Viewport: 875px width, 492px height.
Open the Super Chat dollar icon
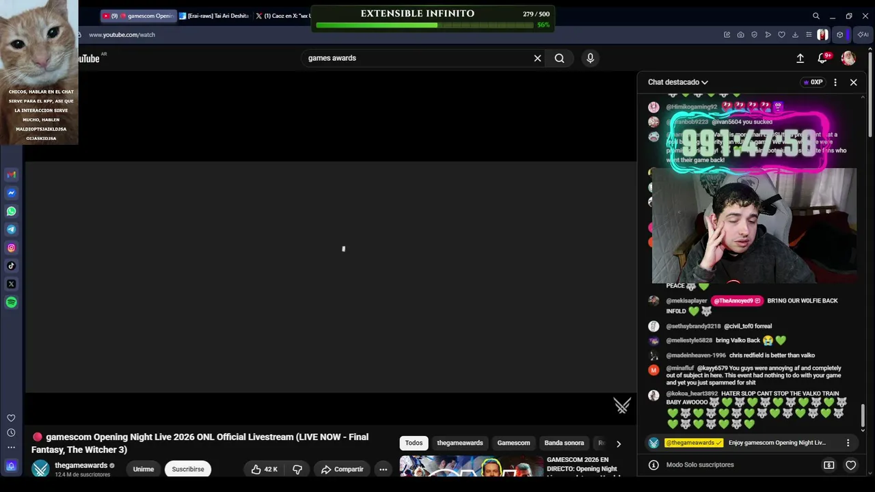pos(829,465)
